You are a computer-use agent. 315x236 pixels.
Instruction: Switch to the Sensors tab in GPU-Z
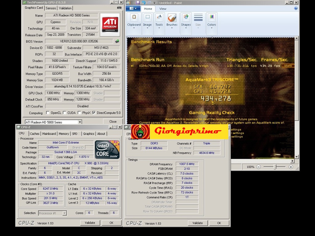point(51,8)
